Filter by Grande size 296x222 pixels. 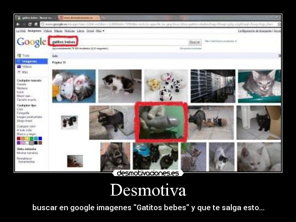coord(21,84)
